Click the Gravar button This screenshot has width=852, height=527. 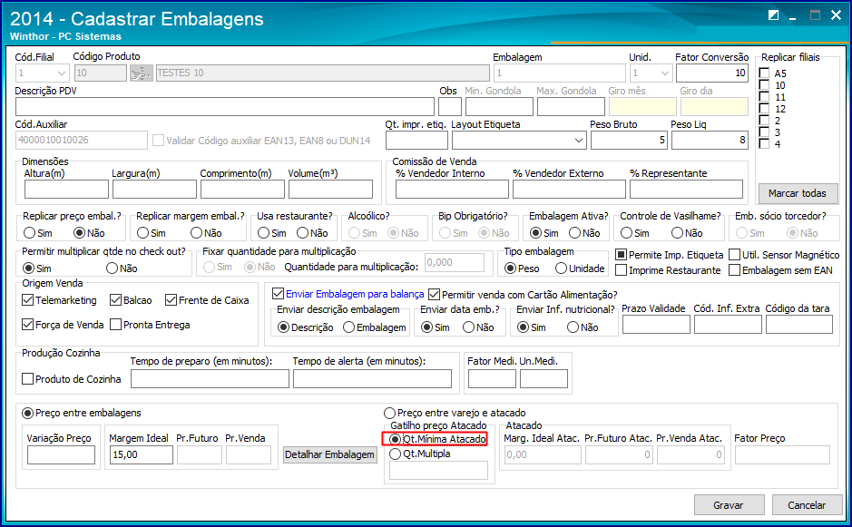point(729,504)
